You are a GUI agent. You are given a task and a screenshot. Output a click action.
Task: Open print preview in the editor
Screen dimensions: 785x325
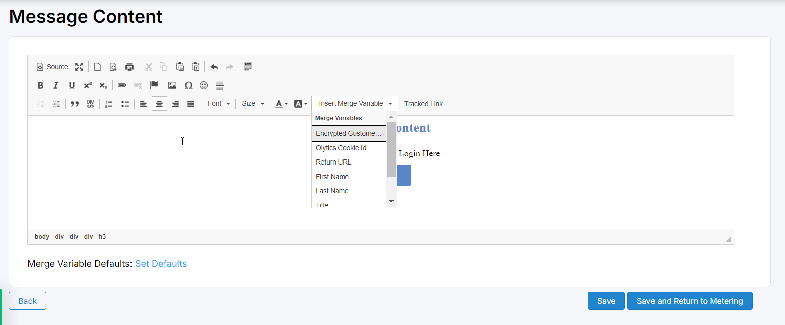point(113,66)
